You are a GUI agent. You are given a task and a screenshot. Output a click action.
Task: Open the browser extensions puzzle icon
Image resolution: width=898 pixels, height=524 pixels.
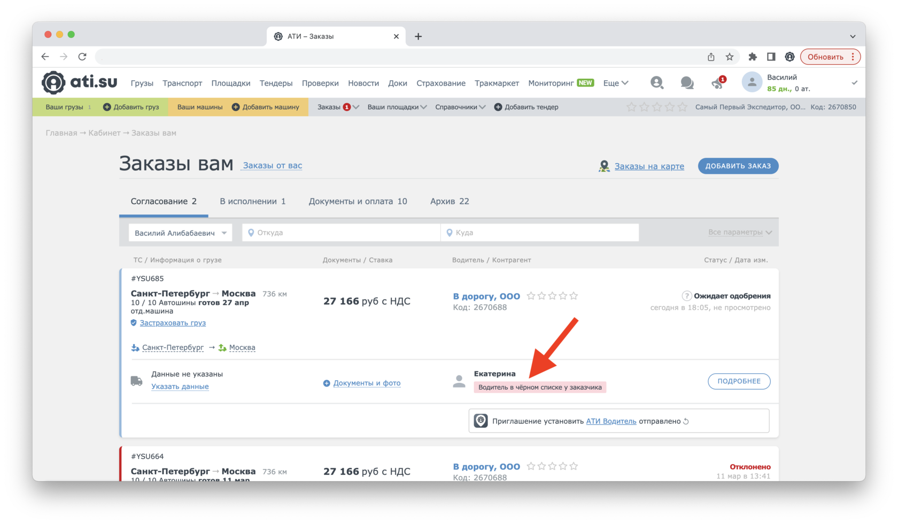(753, 57)
